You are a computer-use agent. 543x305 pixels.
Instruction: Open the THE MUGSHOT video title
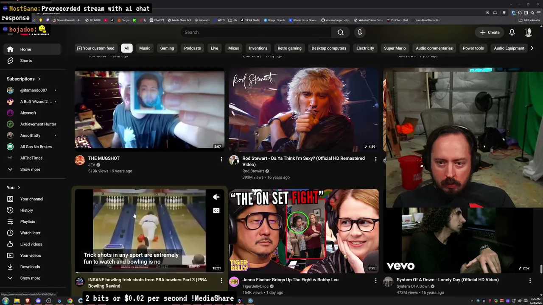pyautogui.click(x=104, y=158)
